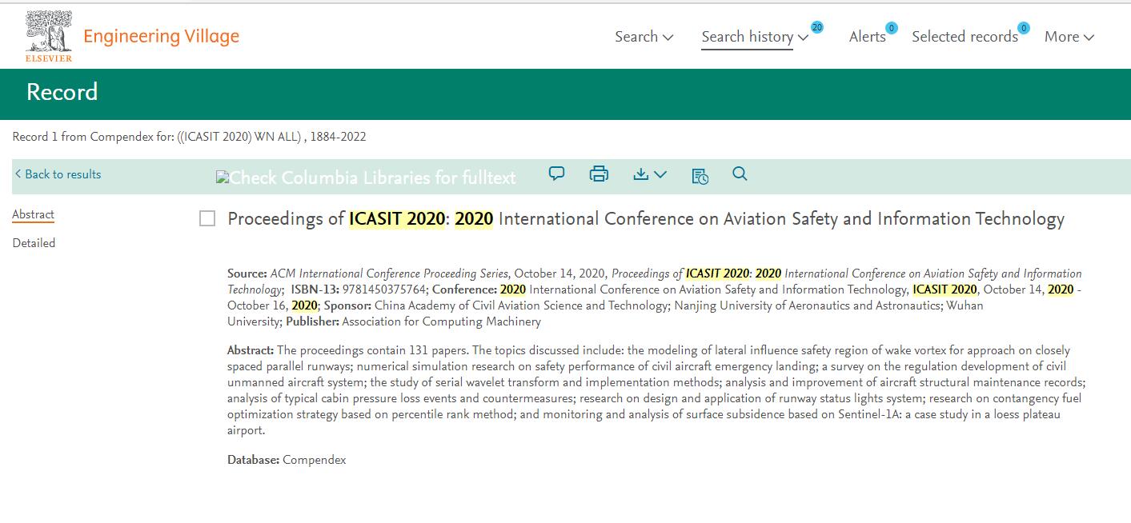Open the Search history menu
The image size is (1131, 523).
(747, 36)
